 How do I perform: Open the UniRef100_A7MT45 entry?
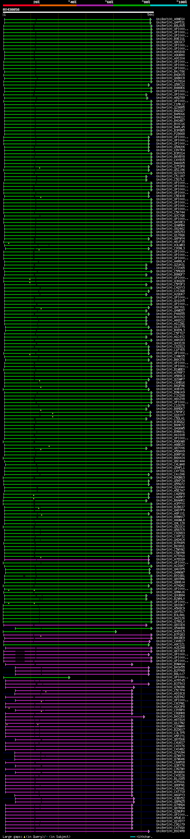pos(170,680)
